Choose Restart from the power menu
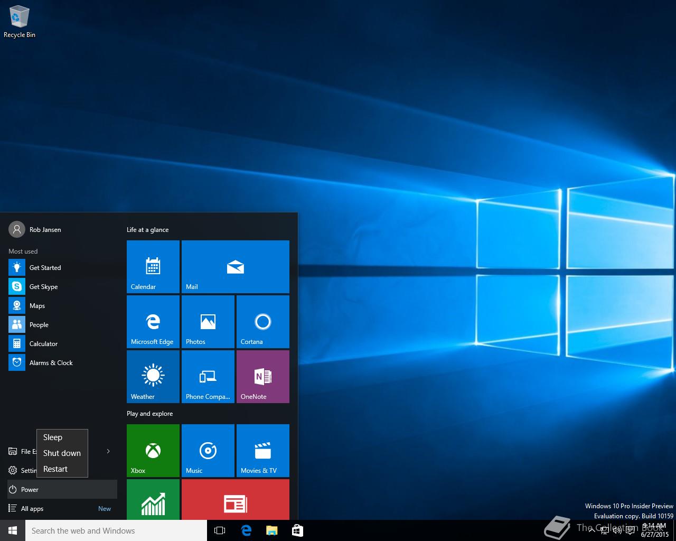Viewport: 676px width, 541px height. [62, 469]
